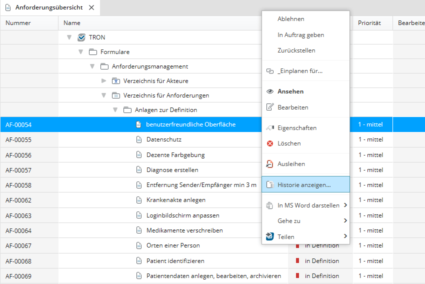Toggle the TRON checkbox
This screenshot has height=284, width=425.
[81, 37]
